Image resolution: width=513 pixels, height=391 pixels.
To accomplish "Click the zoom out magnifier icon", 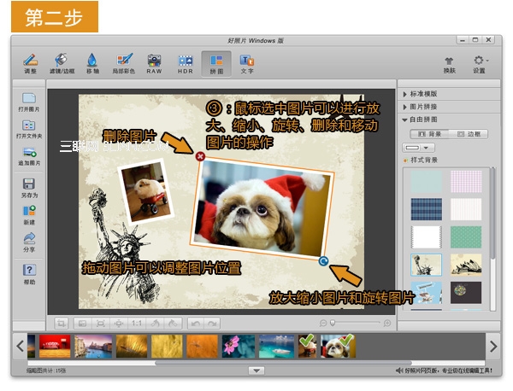I will 323,323.
